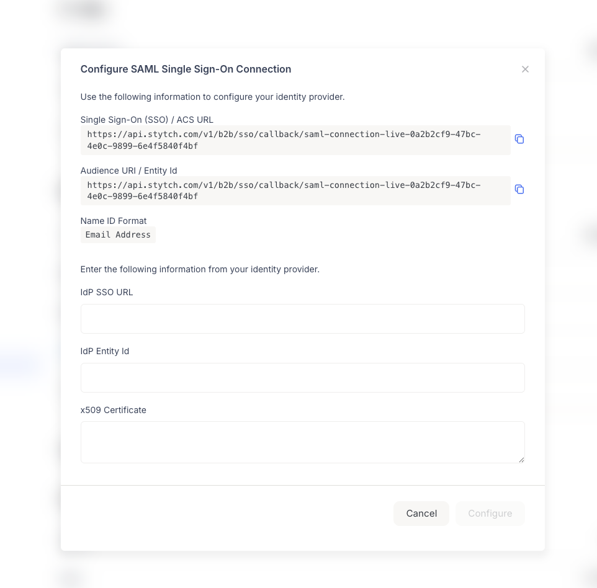Click the Configure button
597x588 pixels.
tap(490, 513)
